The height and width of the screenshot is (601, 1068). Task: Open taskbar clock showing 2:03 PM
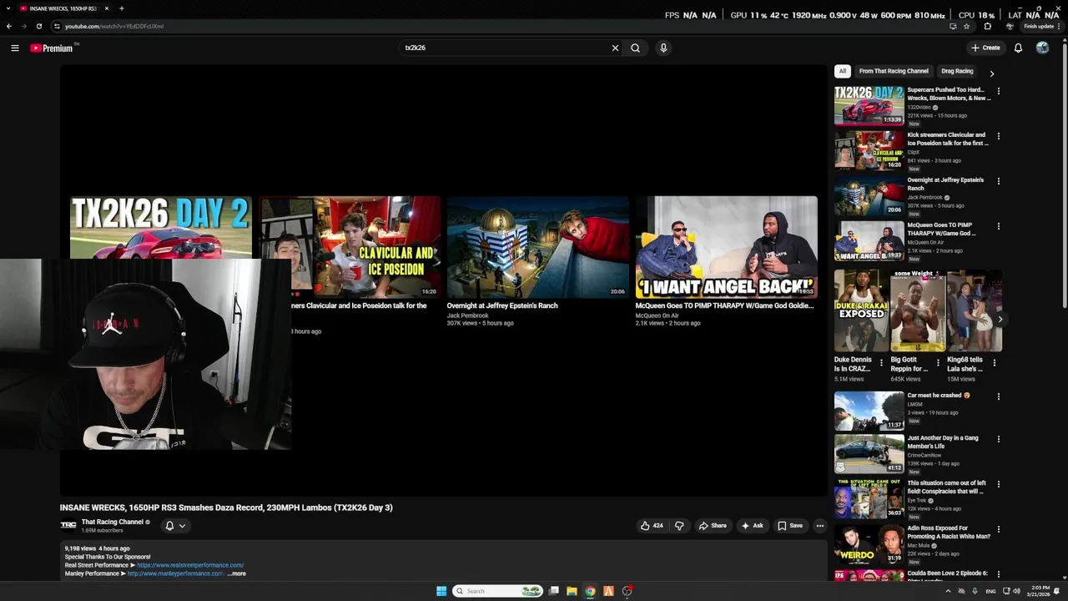(x=1040, y=591)
